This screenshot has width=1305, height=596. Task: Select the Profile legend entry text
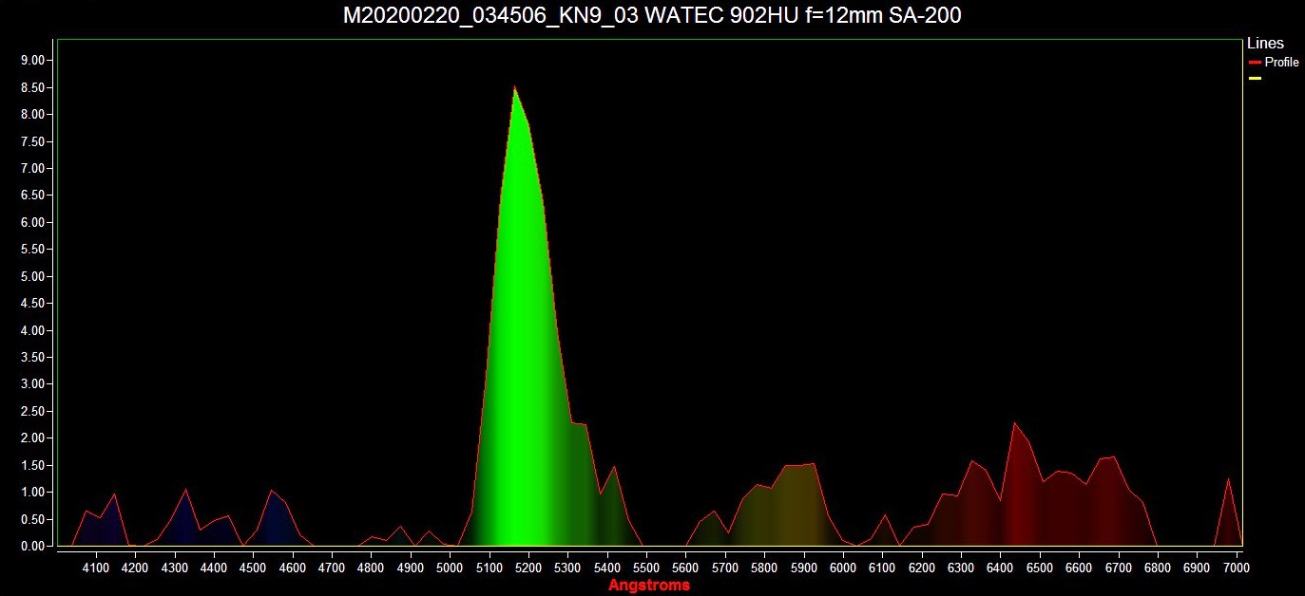(1281, 63)
